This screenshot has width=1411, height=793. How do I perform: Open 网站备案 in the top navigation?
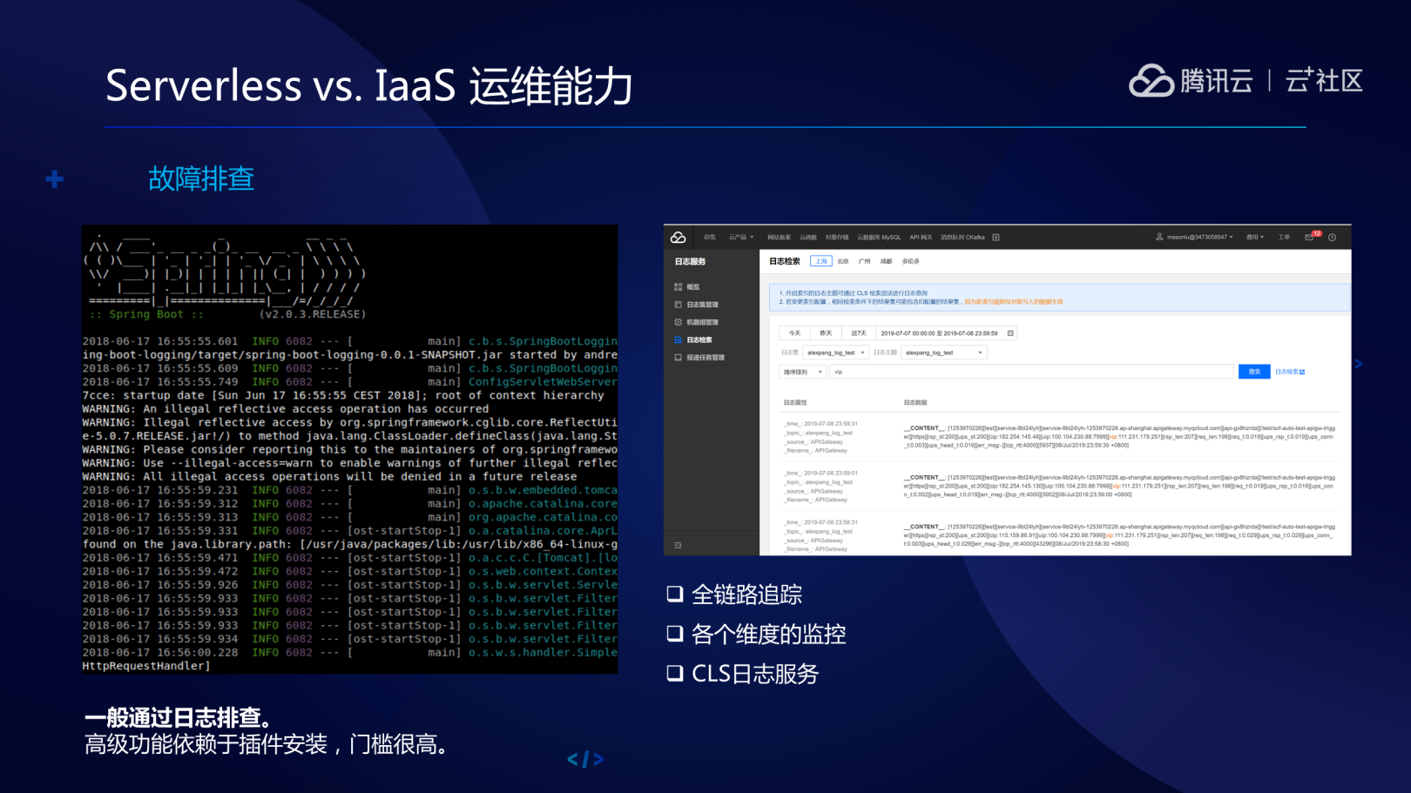click(x=779, y=238)
